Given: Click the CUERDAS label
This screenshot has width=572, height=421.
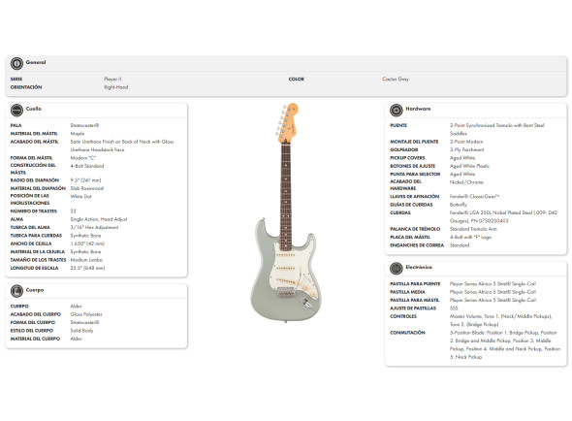Looking at the screenshot, I should (x=400, y=212).
